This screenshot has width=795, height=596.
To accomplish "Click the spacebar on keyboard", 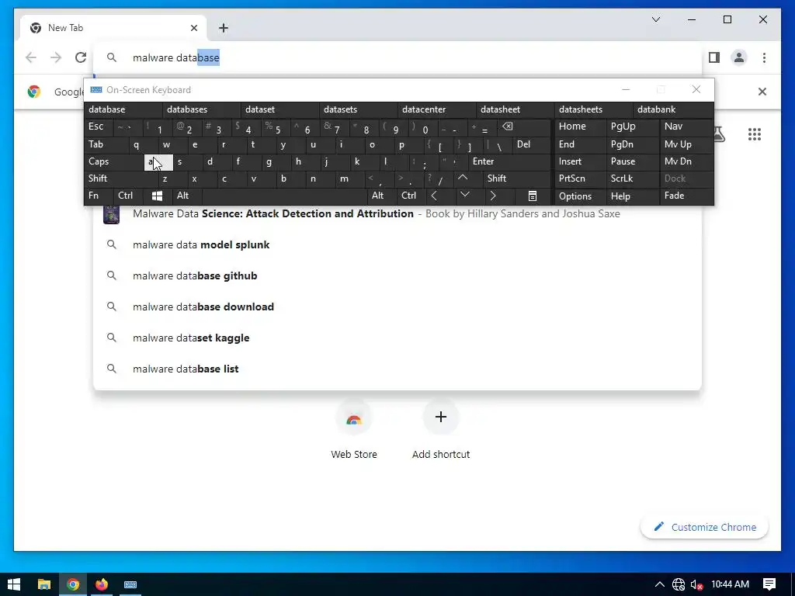I will click(x=284, y=196).
